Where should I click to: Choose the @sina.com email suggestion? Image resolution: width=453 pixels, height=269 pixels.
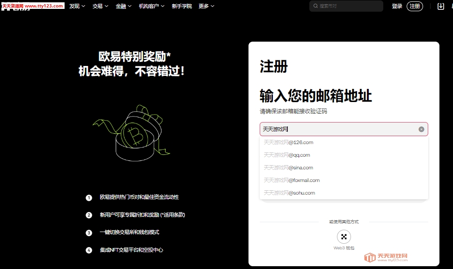344,167
